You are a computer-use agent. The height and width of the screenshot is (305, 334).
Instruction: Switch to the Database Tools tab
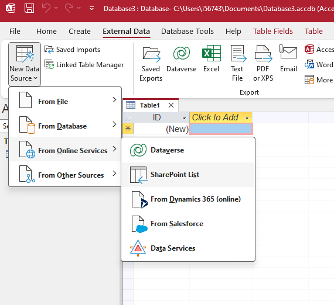point(188,31)
